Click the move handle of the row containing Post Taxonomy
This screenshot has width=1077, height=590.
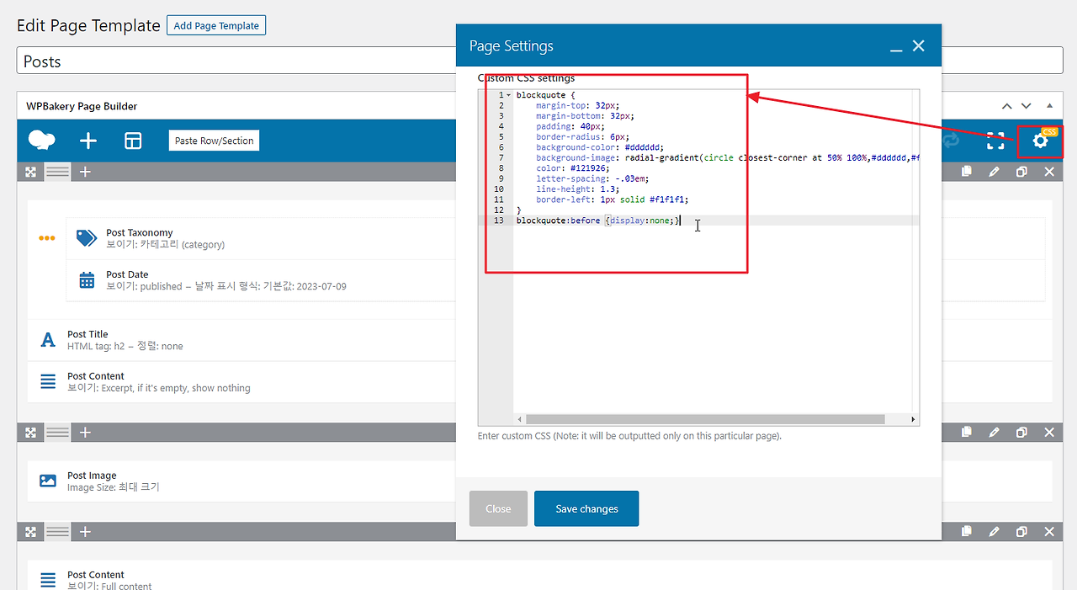pos(31,172)
